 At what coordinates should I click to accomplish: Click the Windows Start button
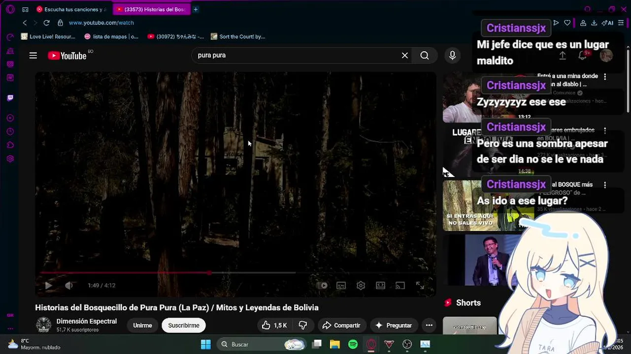206,344
